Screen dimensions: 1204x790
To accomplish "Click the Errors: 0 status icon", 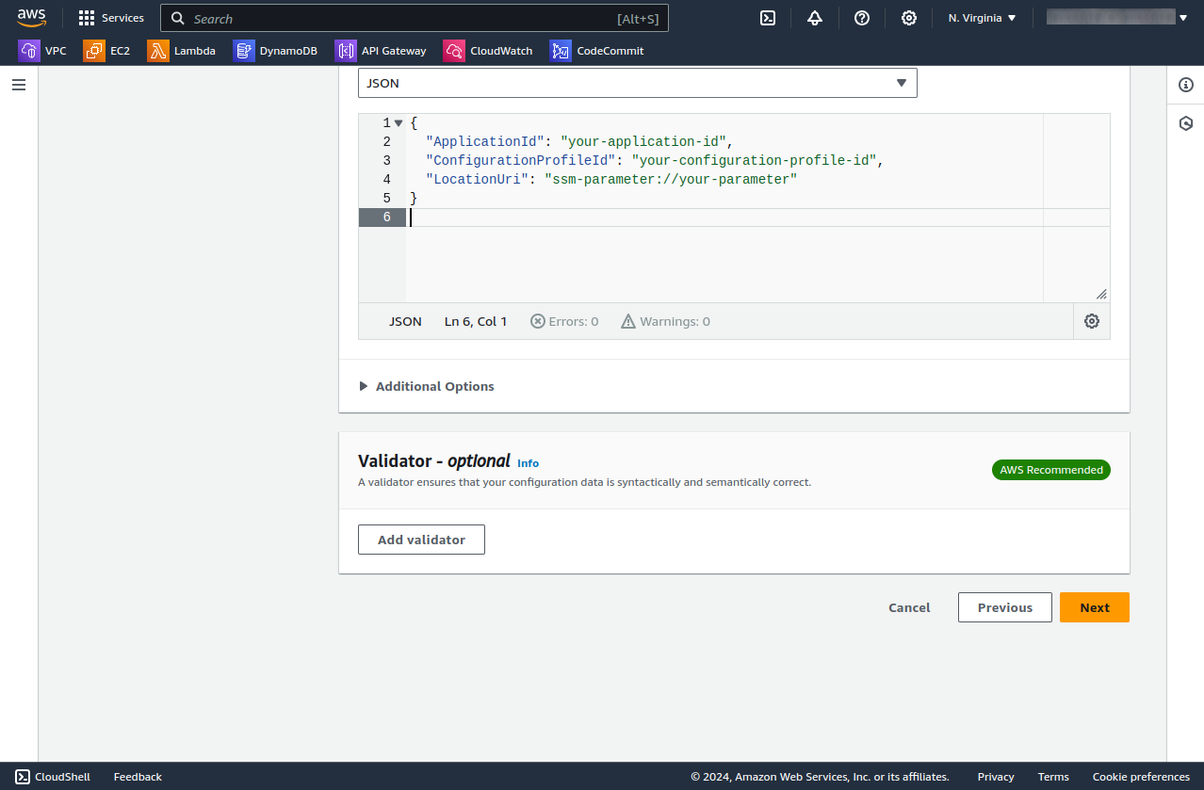I will pos(538,321).
